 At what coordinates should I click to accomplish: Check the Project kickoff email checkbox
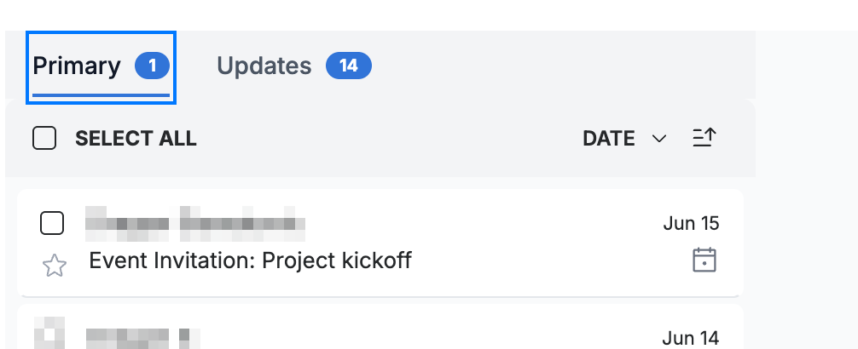point(52,223)
